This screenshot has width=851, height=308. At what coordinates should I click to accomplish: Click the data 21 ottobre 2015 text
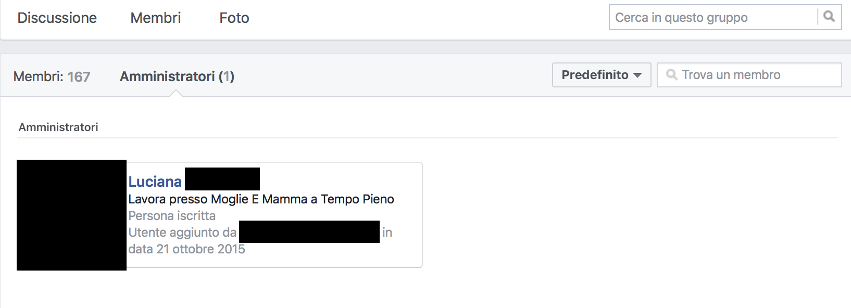point(186,249)
